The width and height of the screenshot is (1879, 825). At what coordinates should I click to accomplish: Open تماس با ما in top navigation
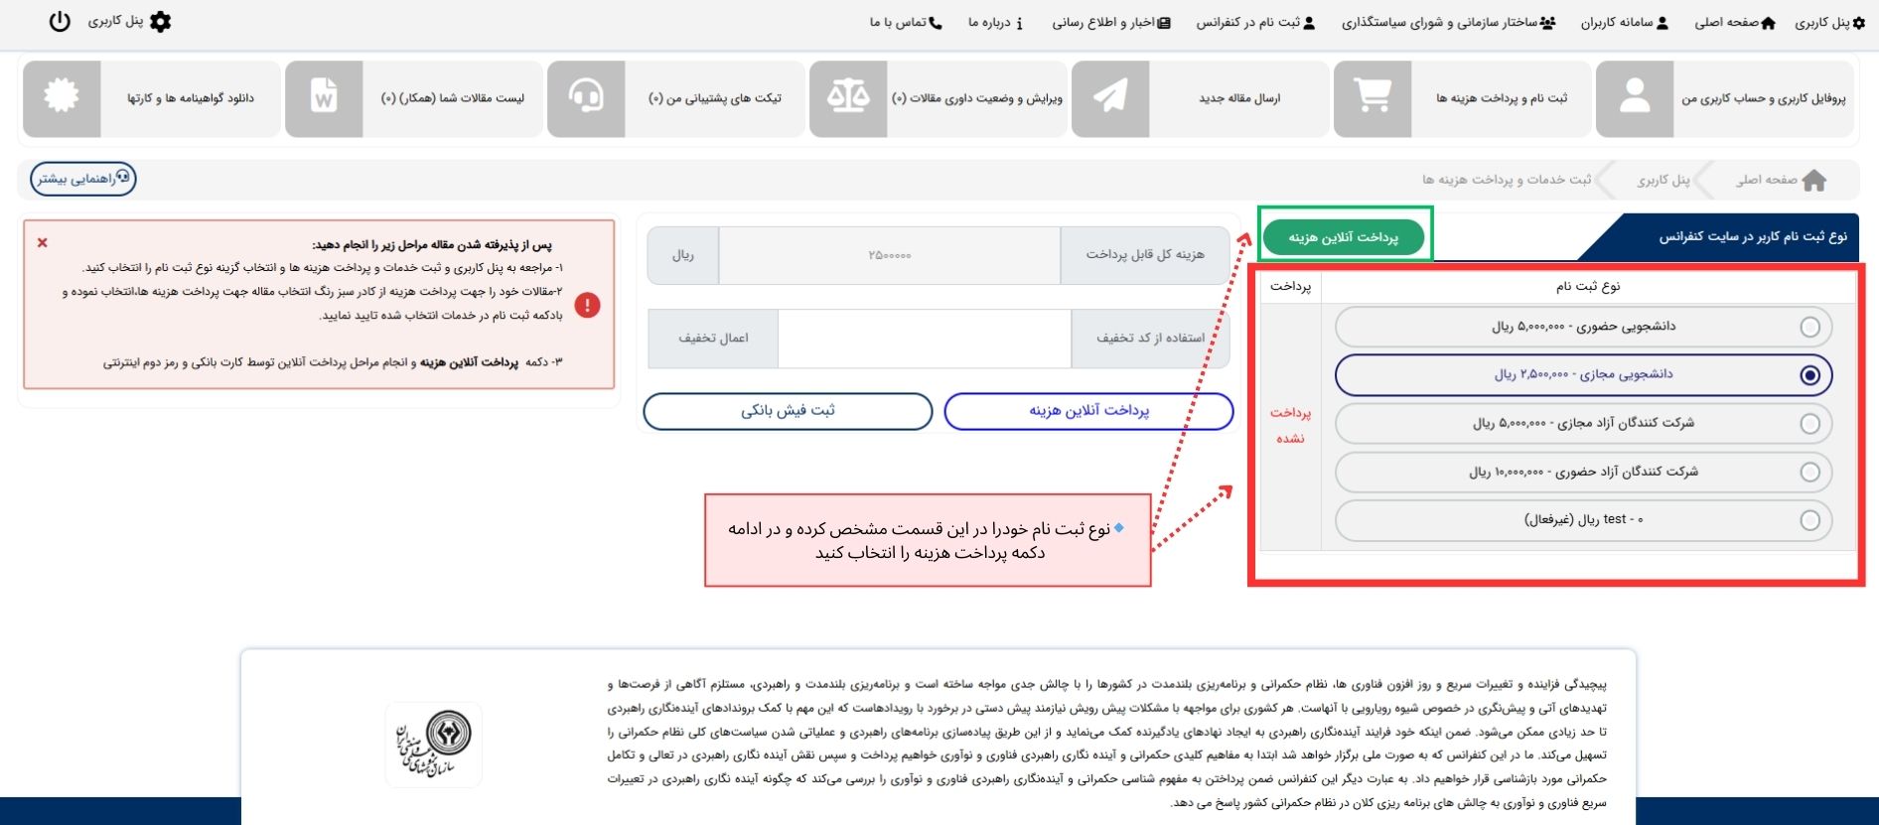coord(906,23)
